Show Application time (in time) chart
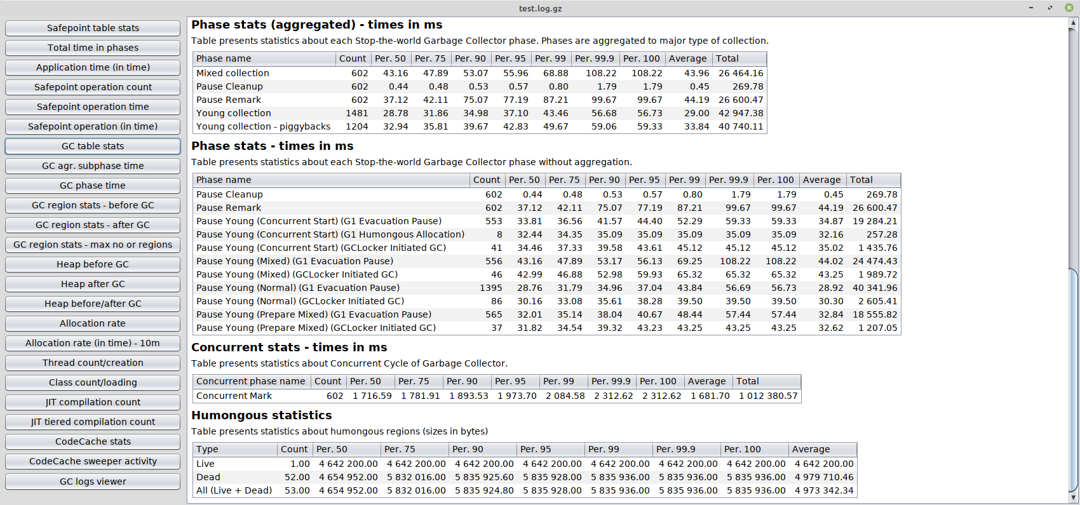The width and height of the screenshot is (1080, 505). pyautogui.click(x=93, y=67)
